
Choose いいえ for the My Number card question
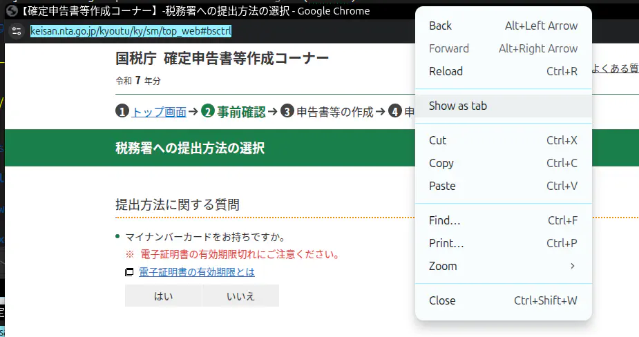click(240, 296)
